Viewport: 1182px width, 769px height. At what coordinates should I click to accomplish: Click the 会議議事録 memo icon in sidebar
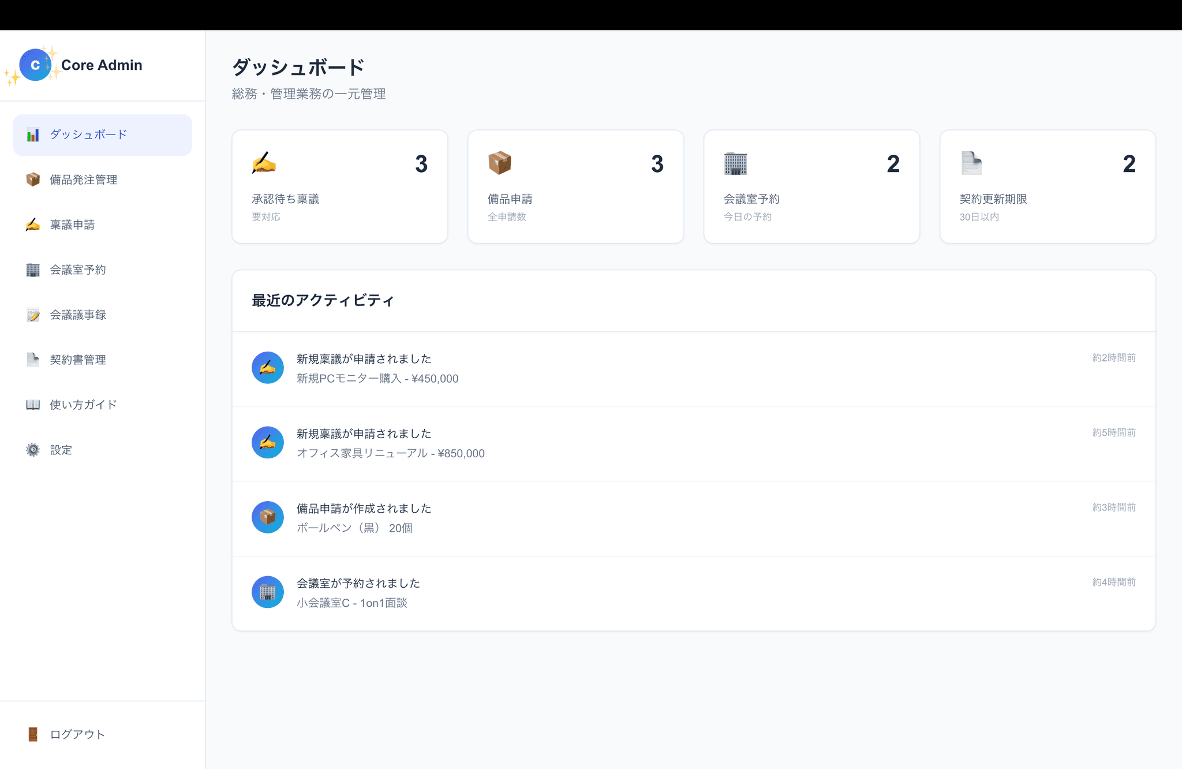point(33,315)
